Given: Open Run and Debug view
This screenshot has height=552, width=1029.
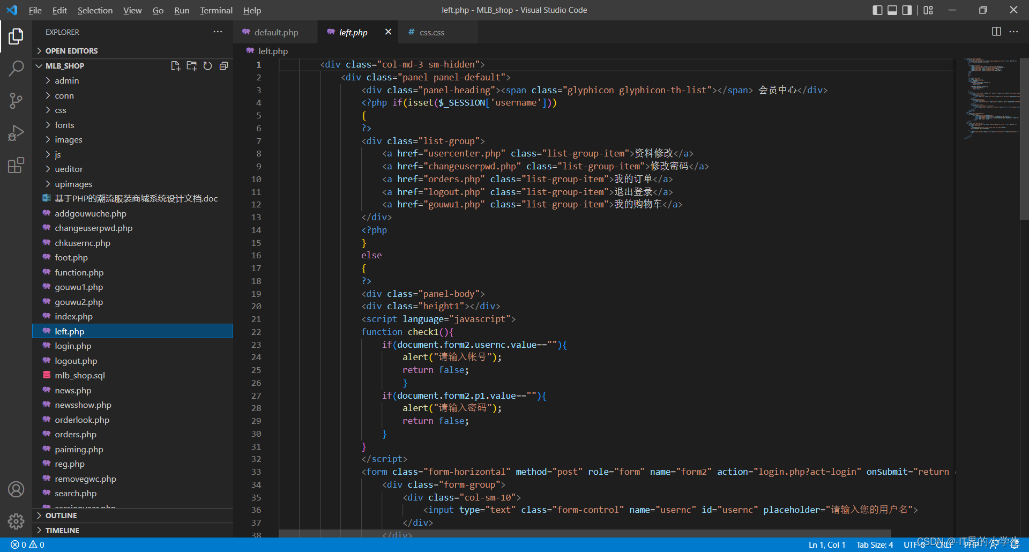Looking at the screenshot, I should click(x=16, y=132).
